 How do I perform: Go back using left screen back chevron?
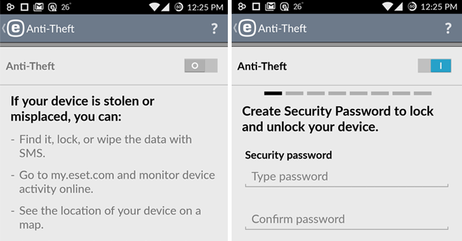(x=4, y=29)
